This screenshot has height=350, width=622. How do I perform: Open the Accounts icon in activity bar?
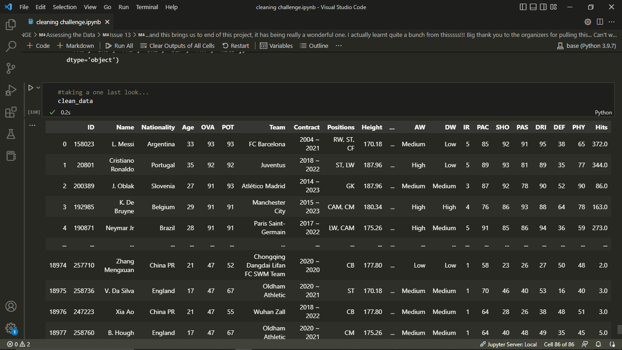11,306
